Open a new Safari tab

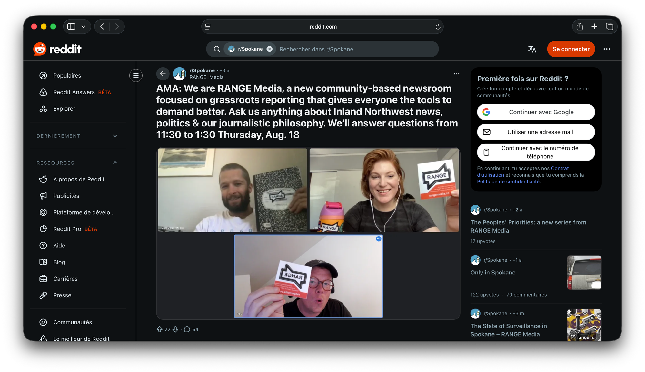[x=594, y=26]
